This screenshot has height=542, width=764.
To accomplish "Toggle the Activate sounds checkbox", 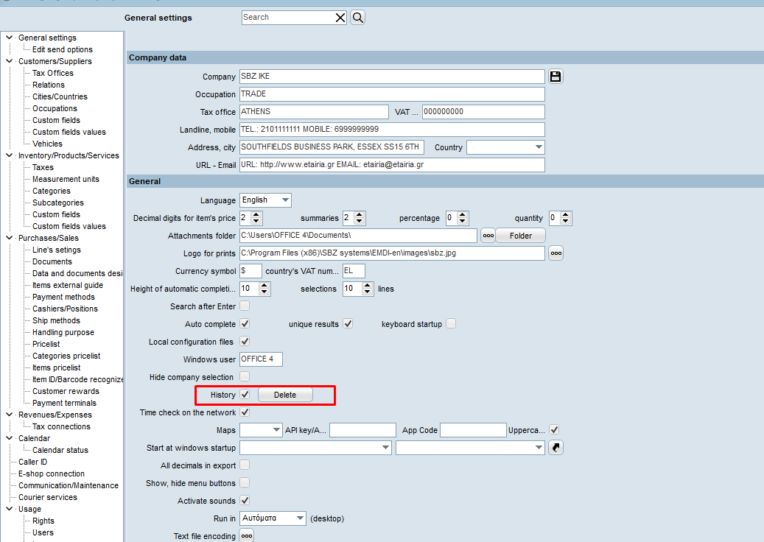I will coord(245,500).
